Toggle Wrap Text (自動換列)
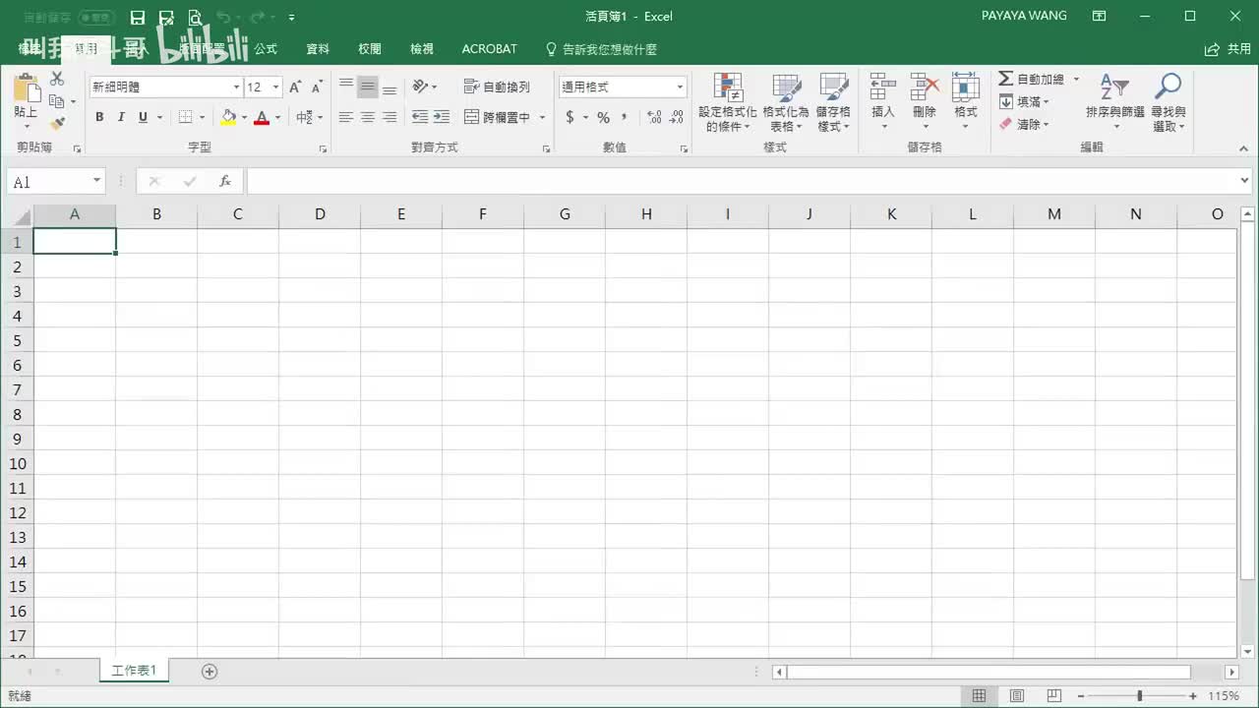 pyautogui.click(x=497, y=87)
